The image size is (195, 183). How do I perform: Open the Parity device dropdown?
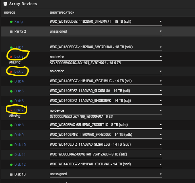tap(106, 22)
